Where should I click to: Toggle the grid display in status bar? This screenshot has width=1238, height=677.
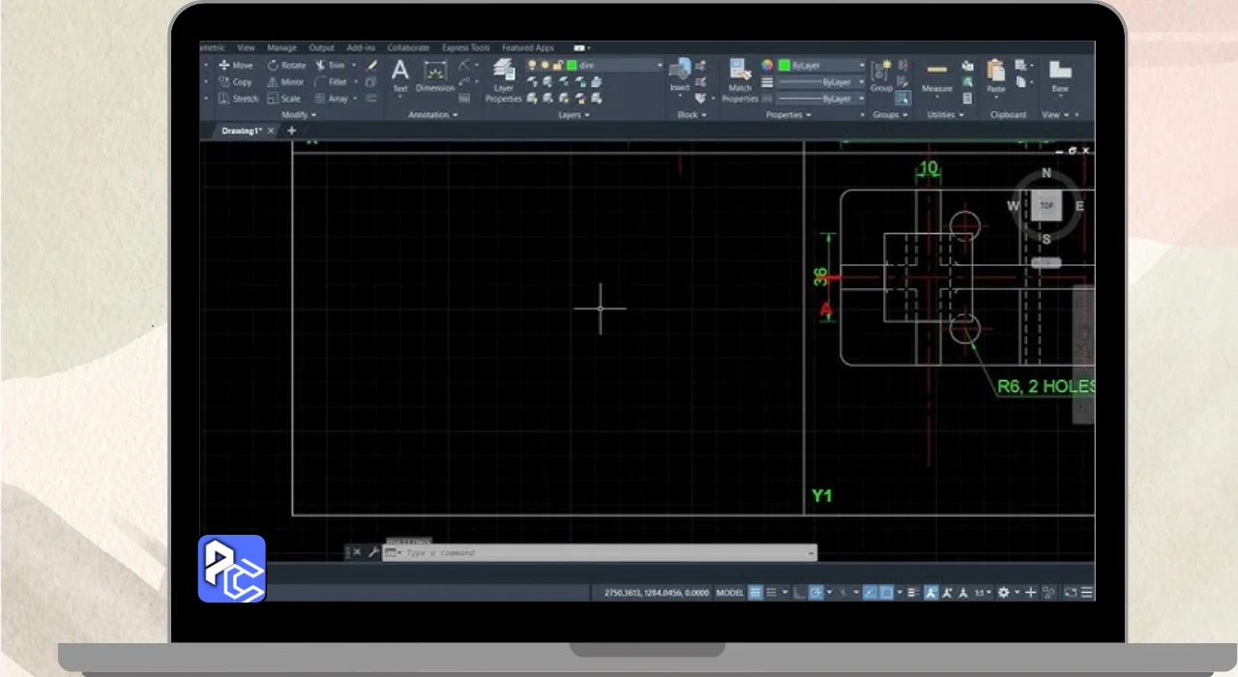[x=755, y=593]
